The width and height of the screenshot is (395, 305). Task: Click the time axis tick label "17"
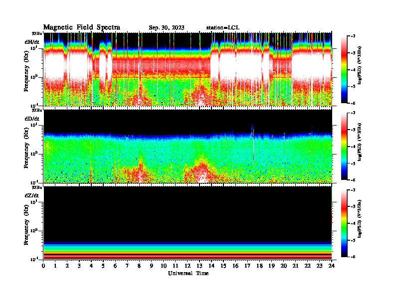coord(247,266)
